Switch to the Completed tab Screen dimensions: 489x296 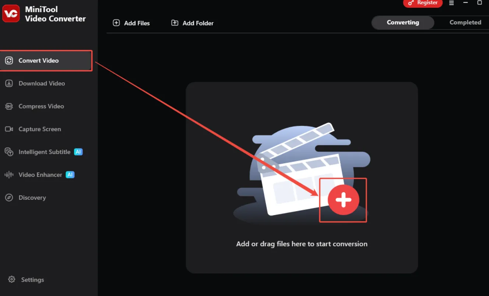[465, 22]
